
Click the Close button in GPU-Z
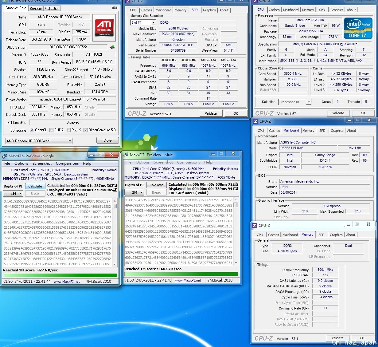(107, 140)
